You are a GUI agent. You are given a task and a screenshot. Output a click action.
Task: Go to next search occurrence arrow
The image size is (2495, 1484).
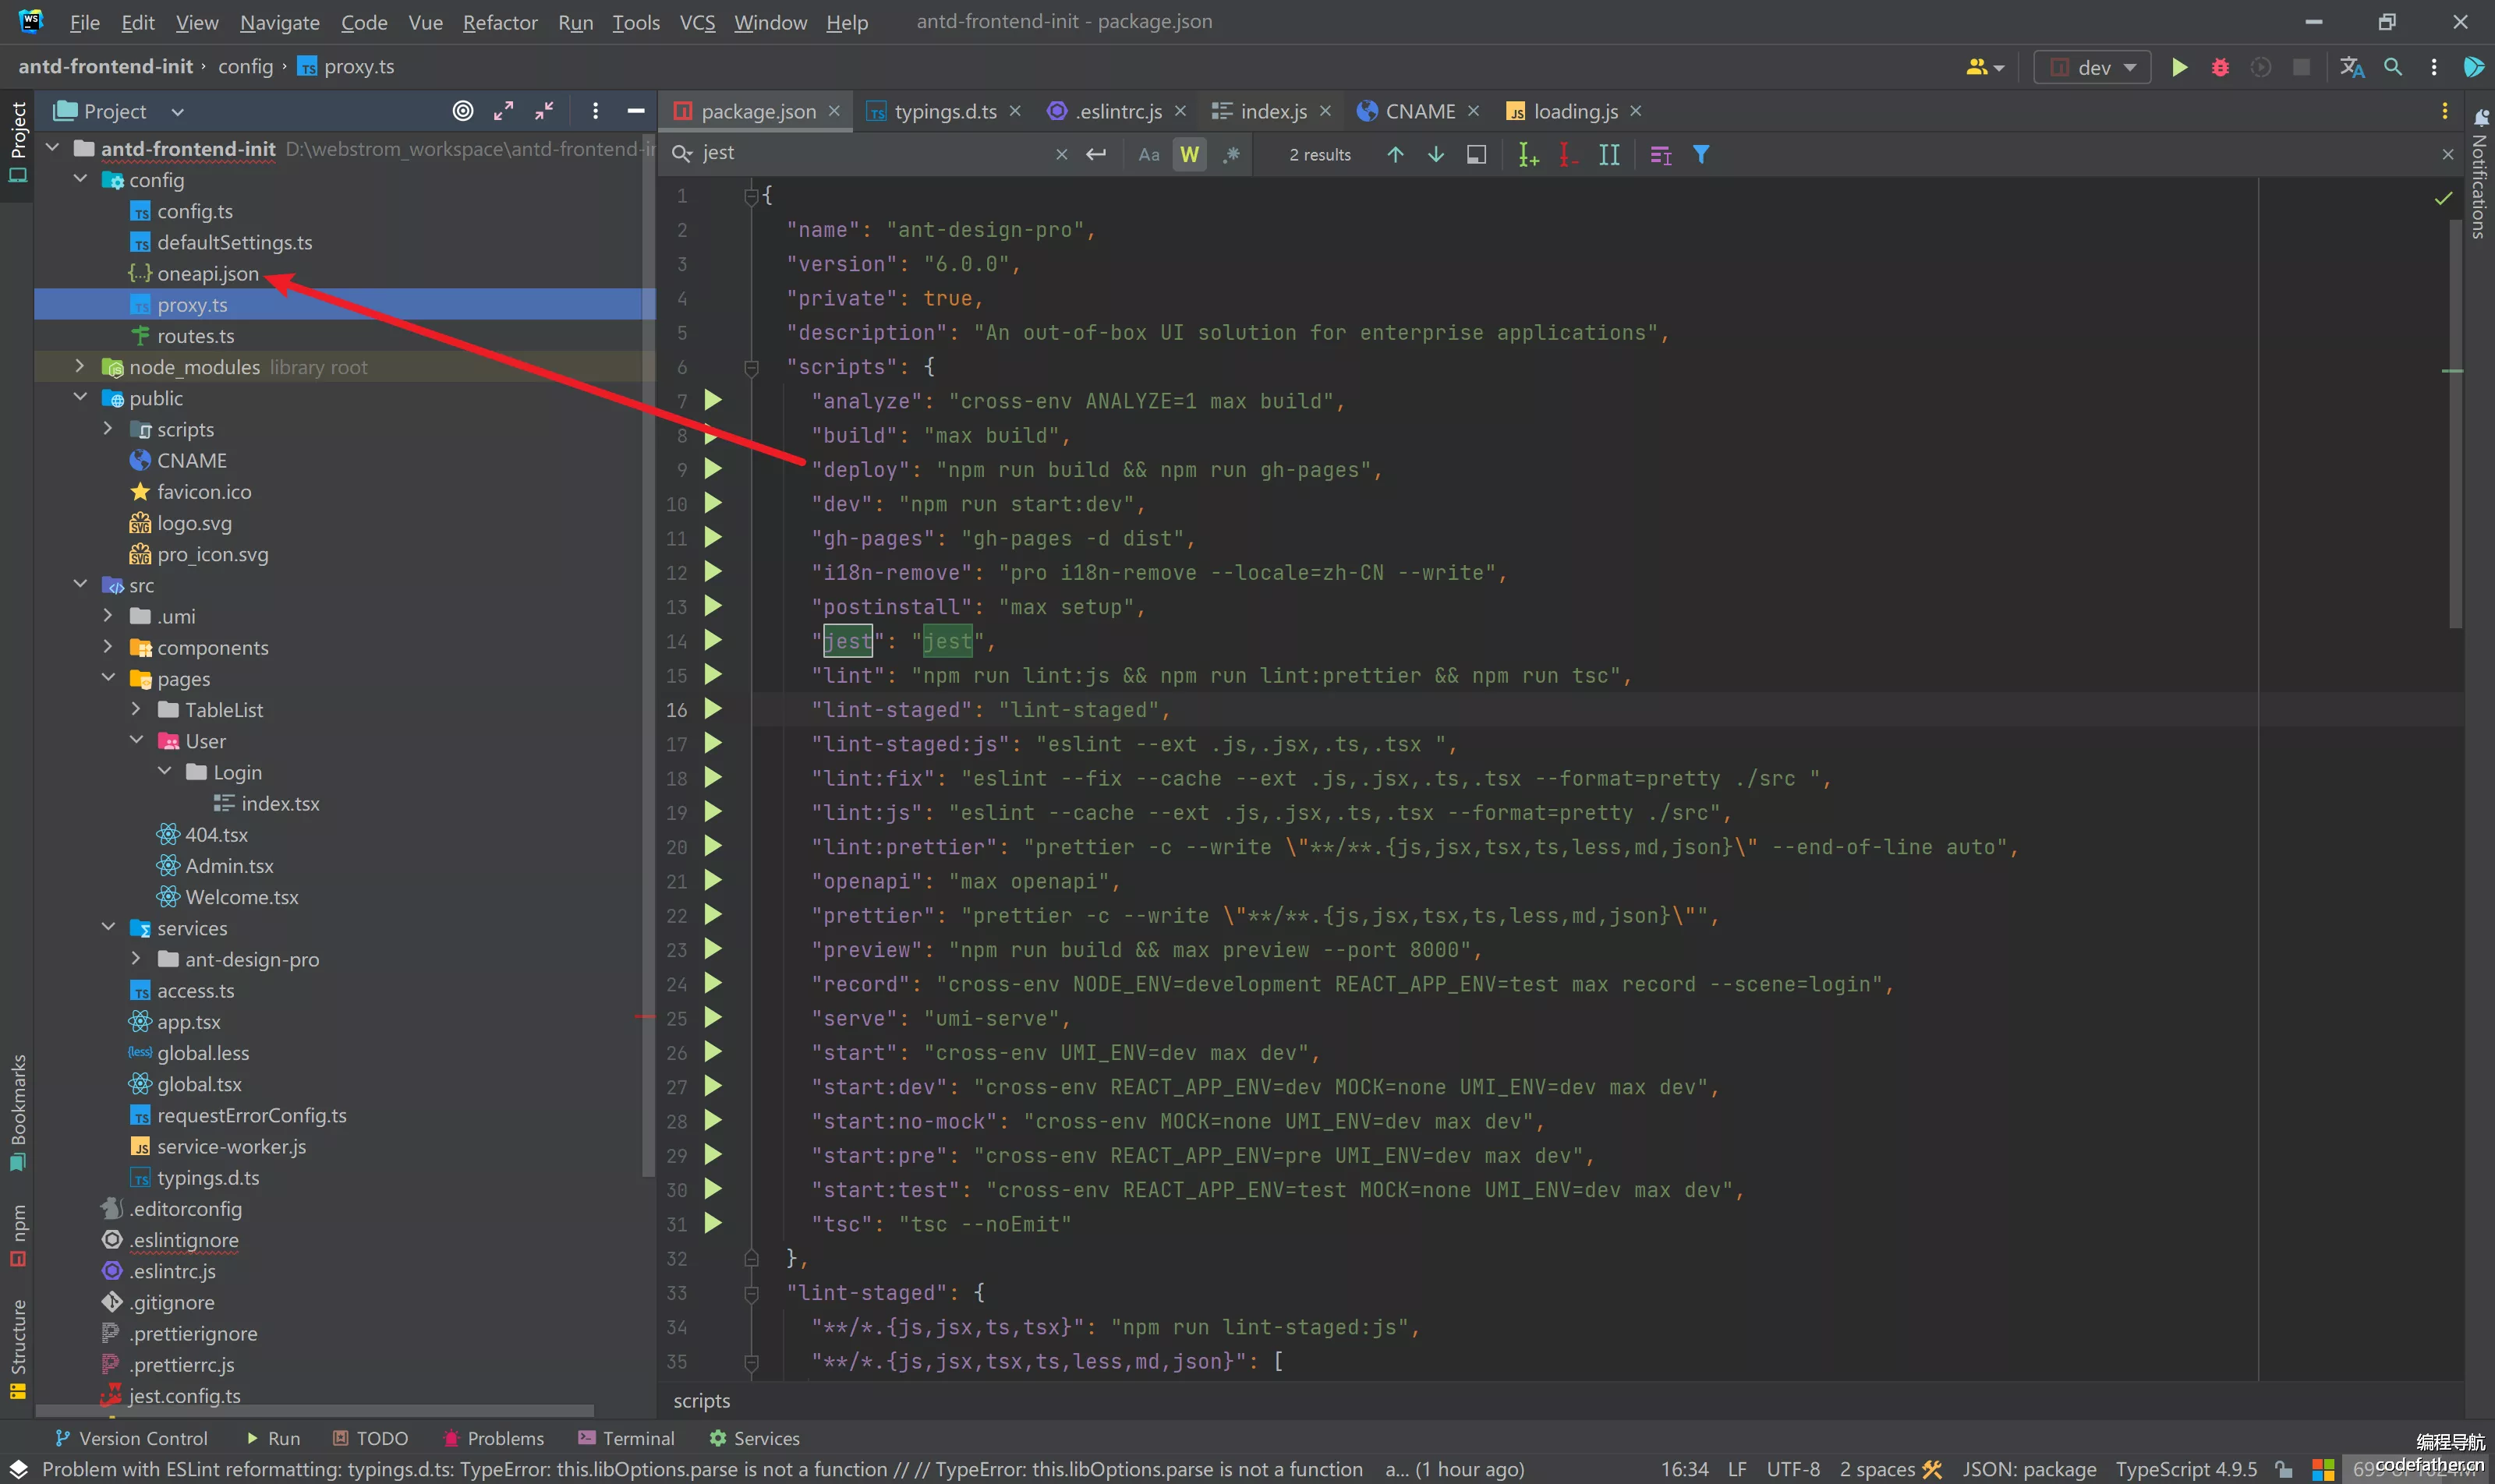[1435, 154]
